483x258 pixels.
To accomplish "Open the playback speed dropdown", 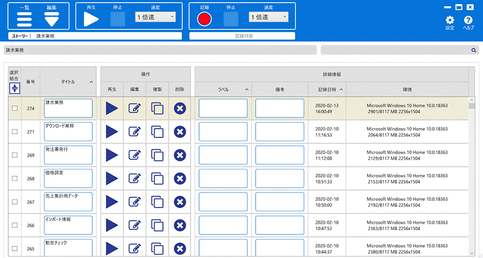I will point(155,17).
